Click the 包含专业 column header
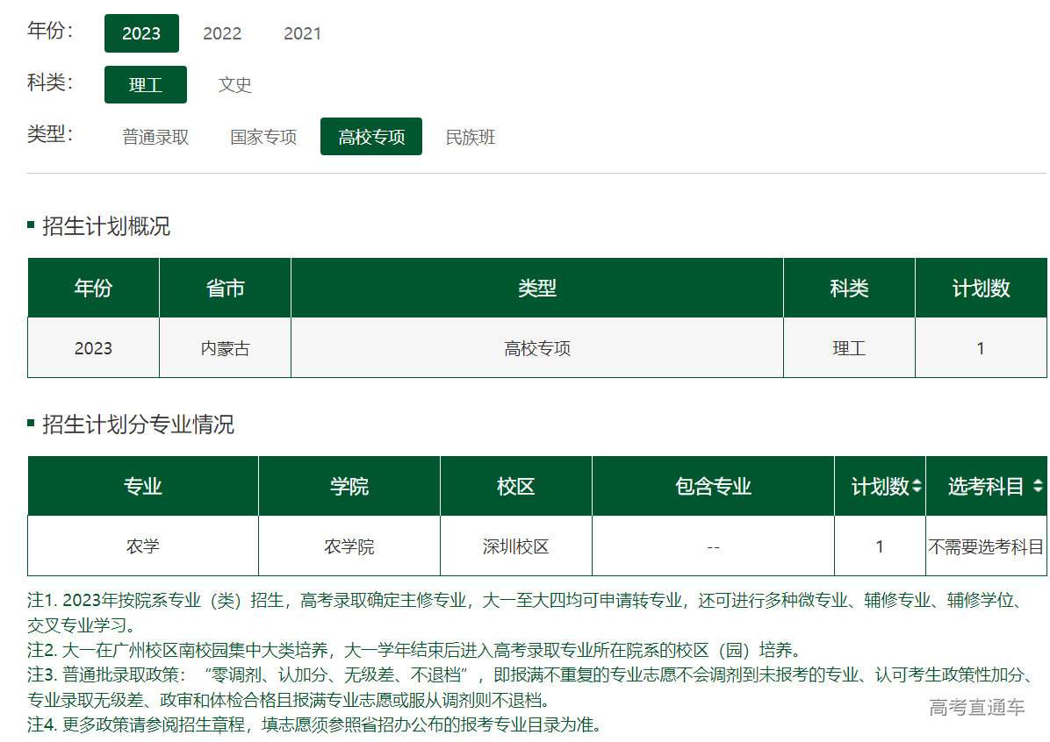Viewport: 1050px width, 742px height. [x=713, y=487]
